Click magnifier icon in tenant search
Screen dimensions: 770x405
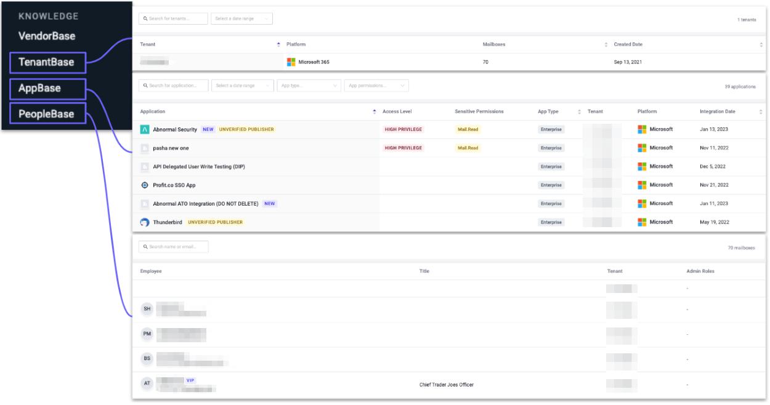point(145,18)
